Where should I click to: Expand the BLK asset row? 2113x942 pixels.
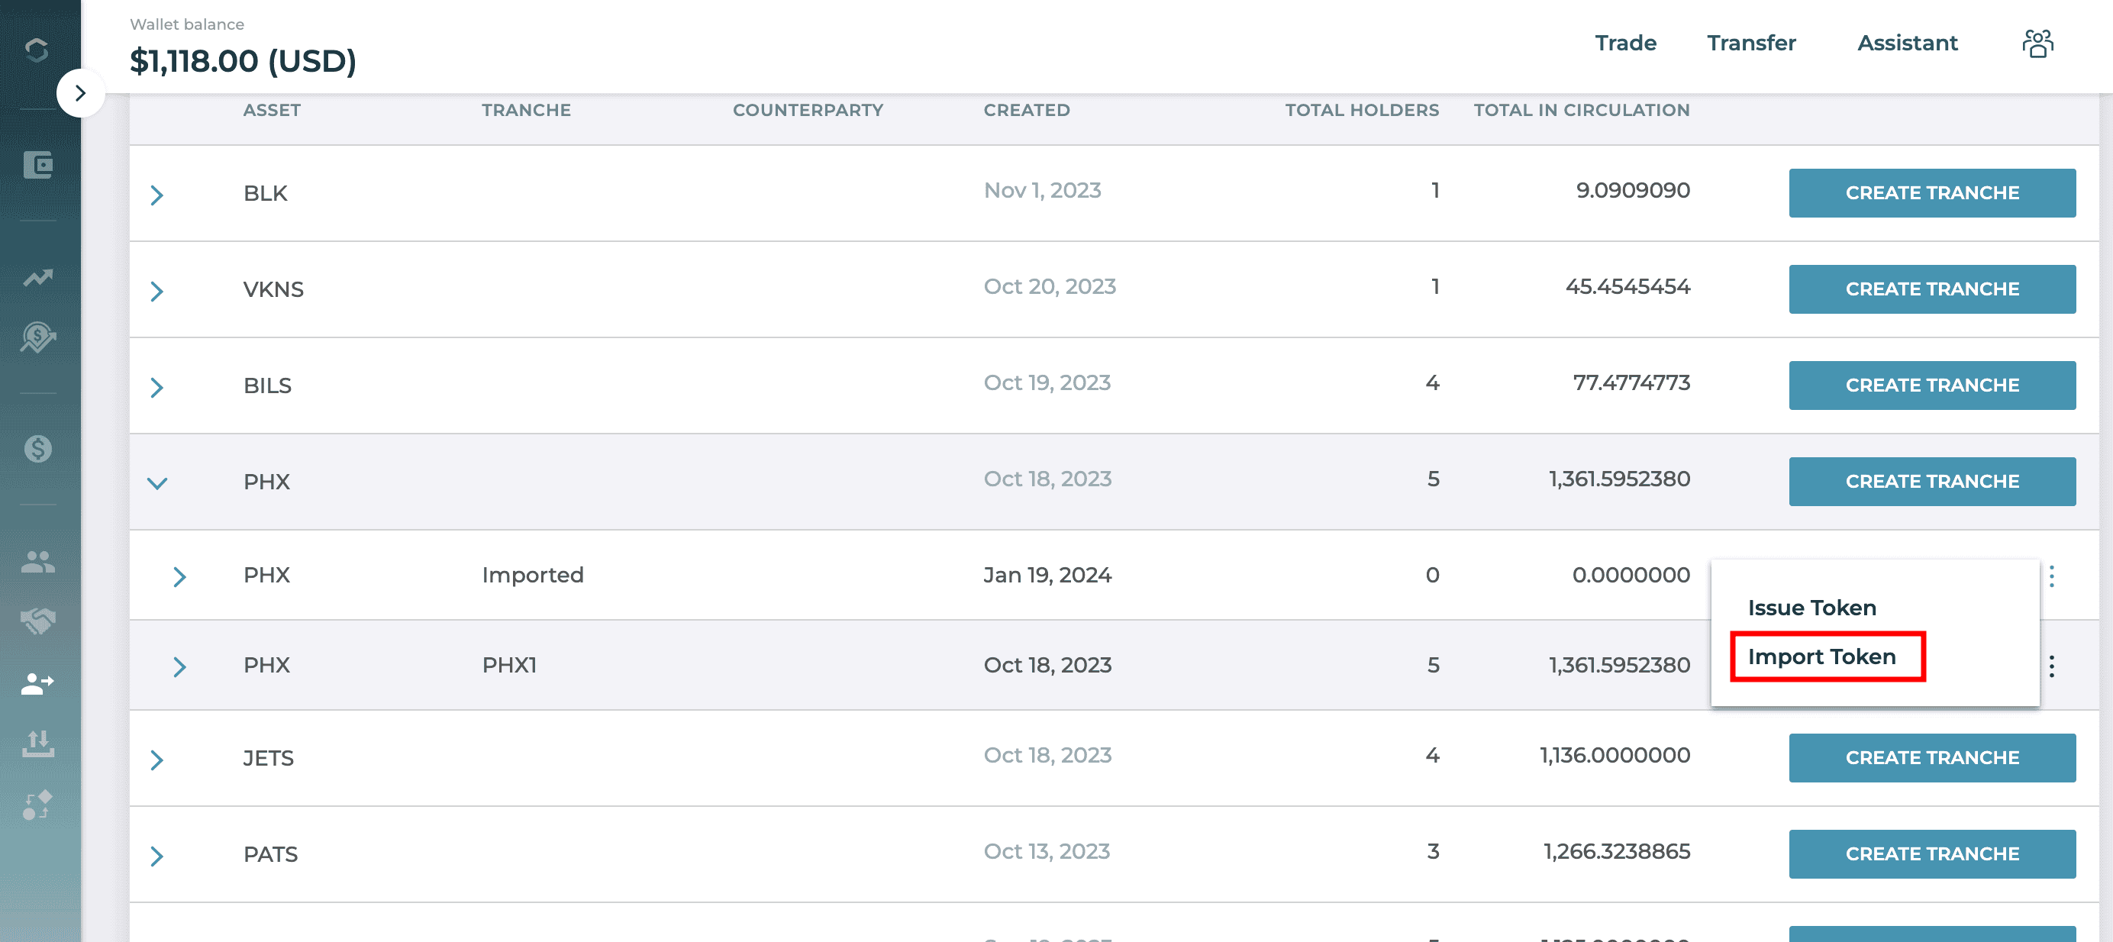(x=157, y=195)
